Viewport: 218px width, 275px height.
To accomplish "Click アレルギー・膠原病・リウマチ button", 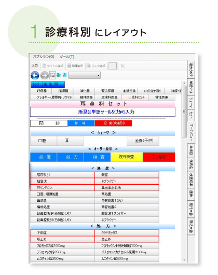I will [52, 98].
